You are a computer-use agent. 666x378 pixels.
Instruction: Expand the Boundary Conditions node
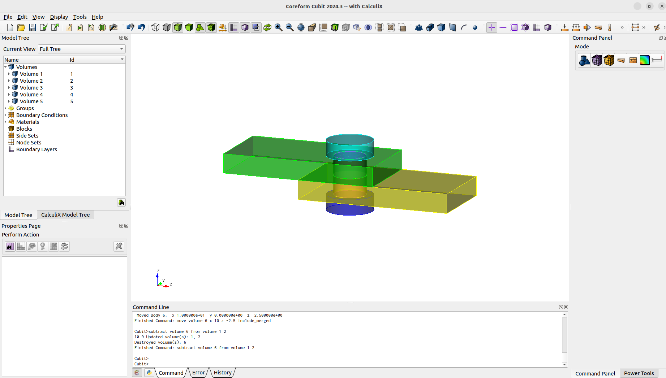point(5,115)
